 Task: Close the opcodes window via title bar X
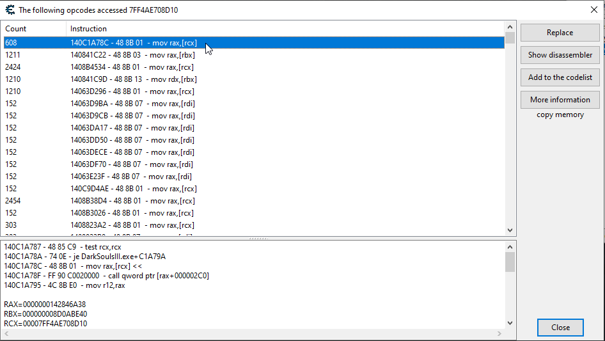593,10
